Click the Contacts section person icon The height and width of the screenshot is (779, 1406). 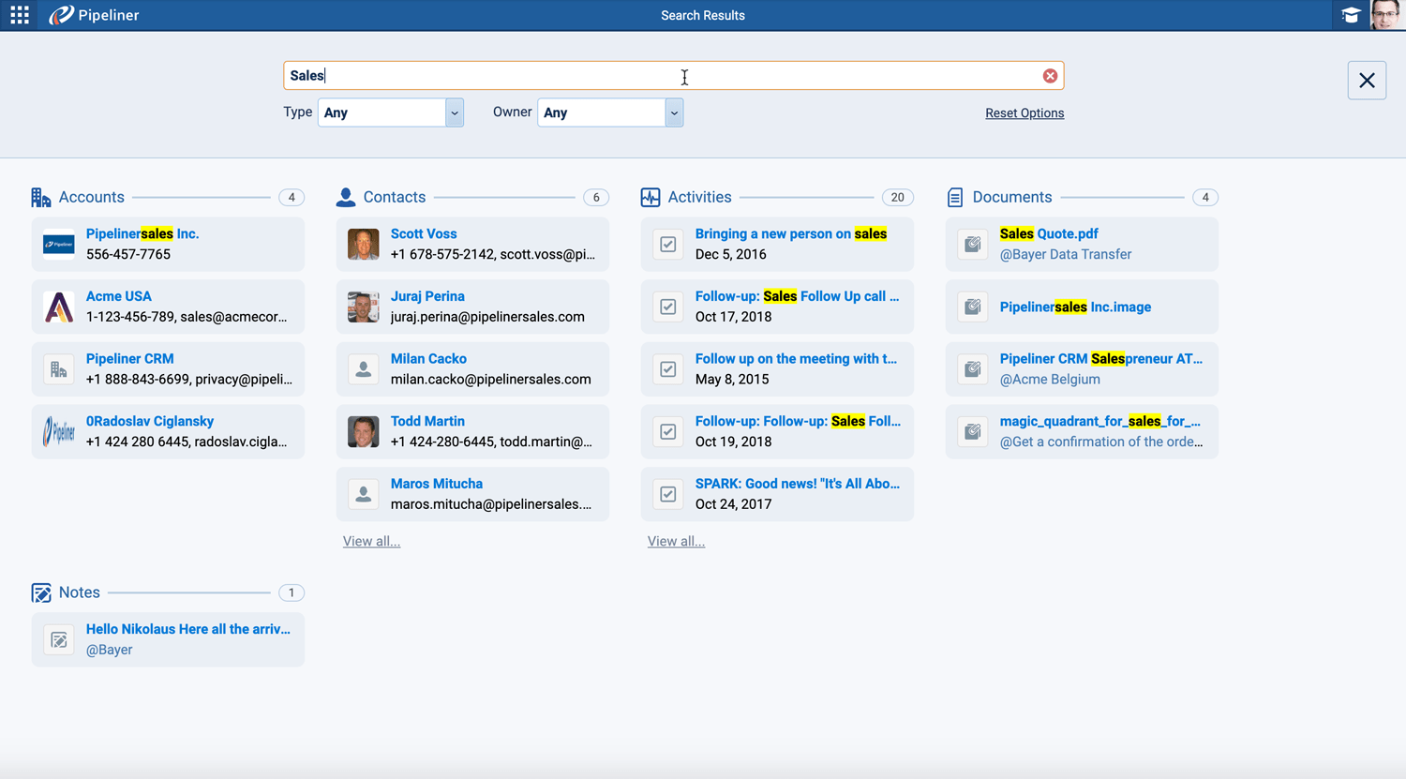pos(346,198)
